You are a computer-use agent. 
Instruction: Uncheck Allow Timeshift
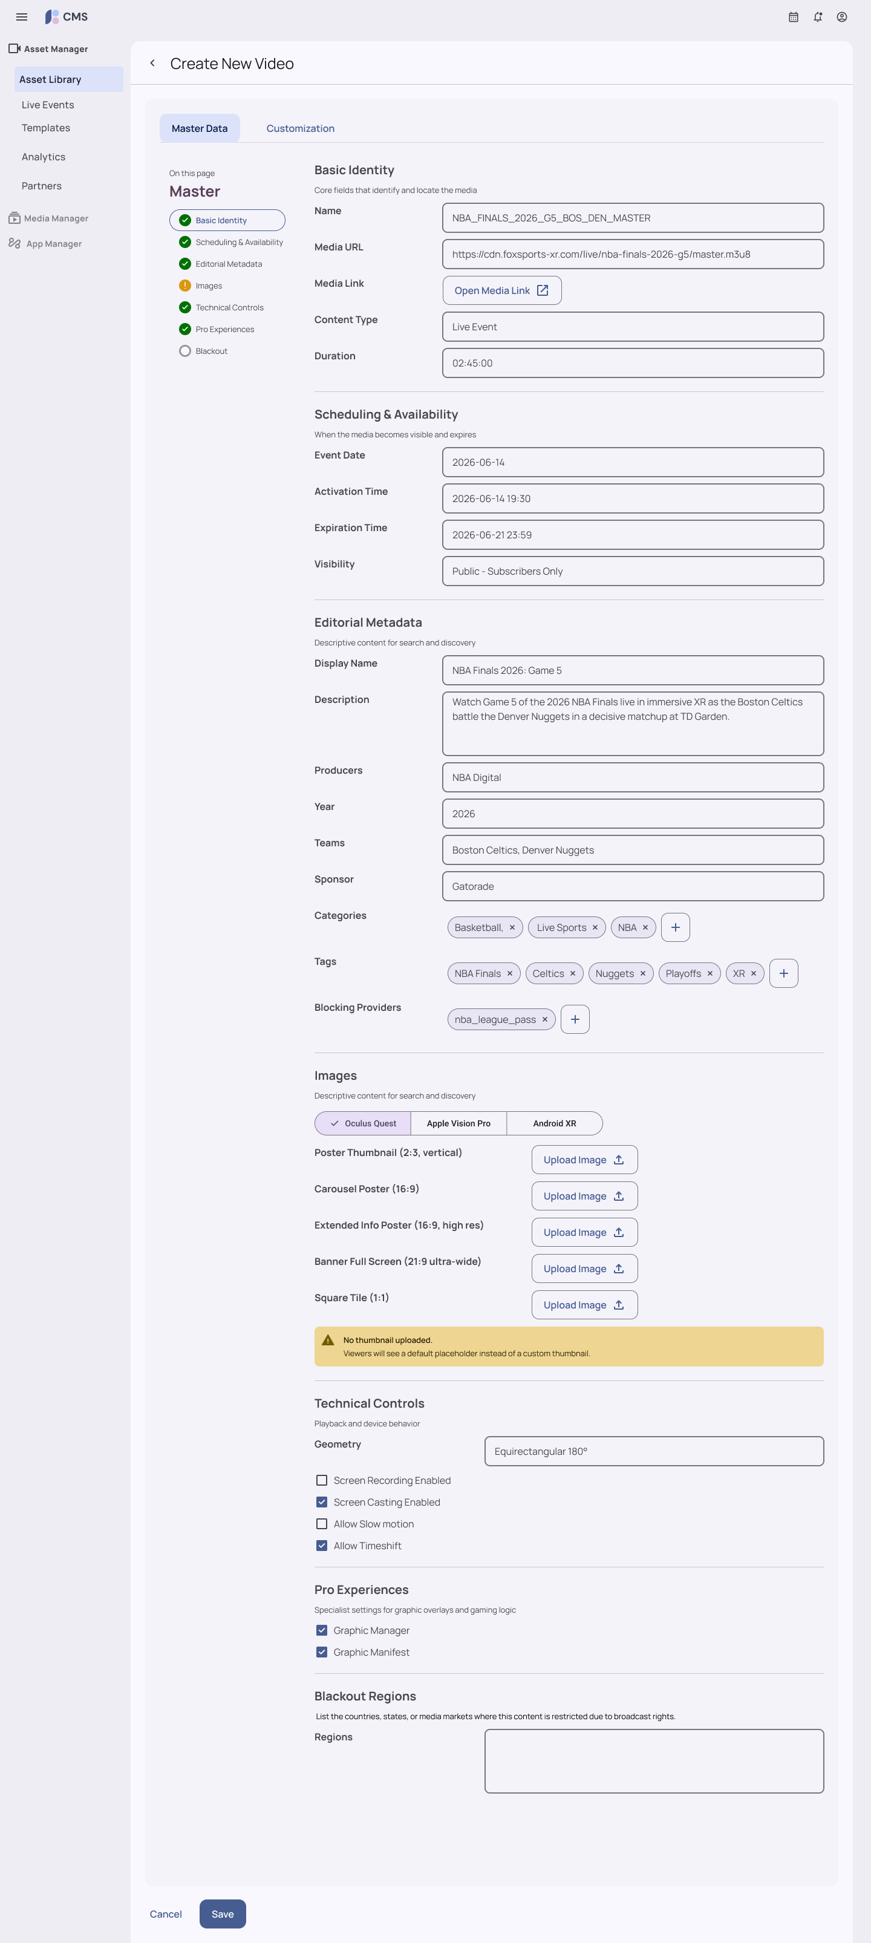pos(321,1546)
